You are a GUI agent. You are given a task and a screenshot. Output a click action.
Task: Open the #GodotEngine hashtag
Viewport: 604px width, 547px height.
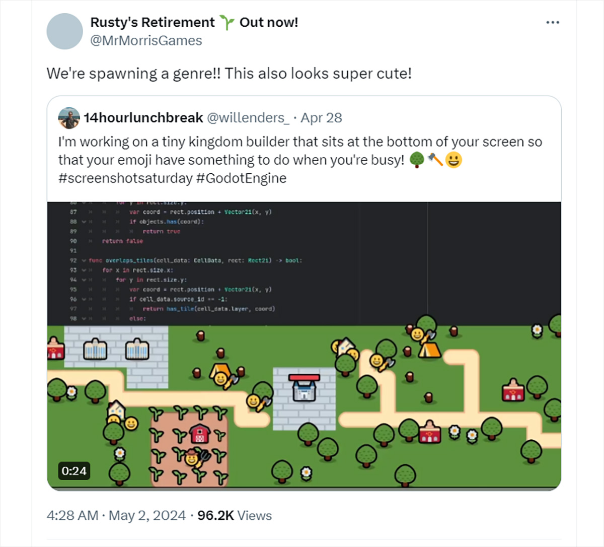pos(241,178)
